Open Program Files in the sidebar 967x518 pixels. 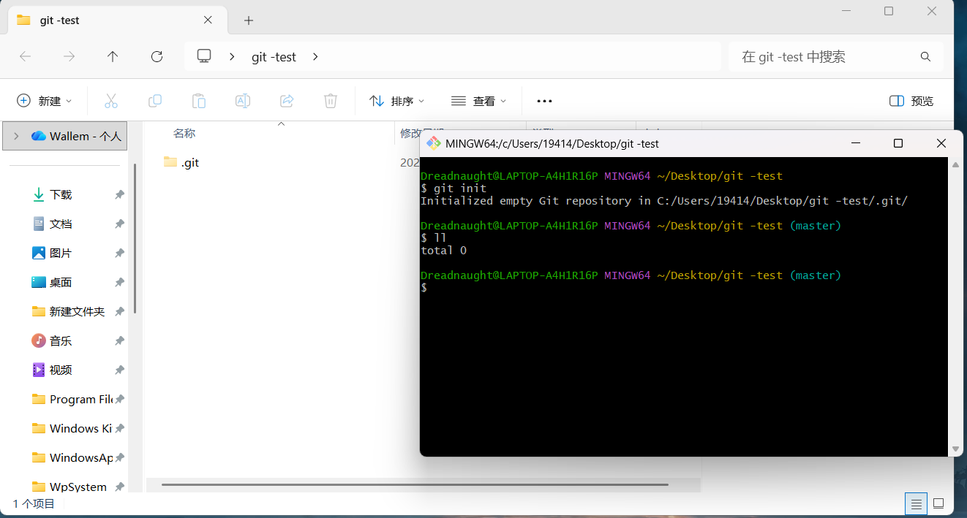coord(73,399)
